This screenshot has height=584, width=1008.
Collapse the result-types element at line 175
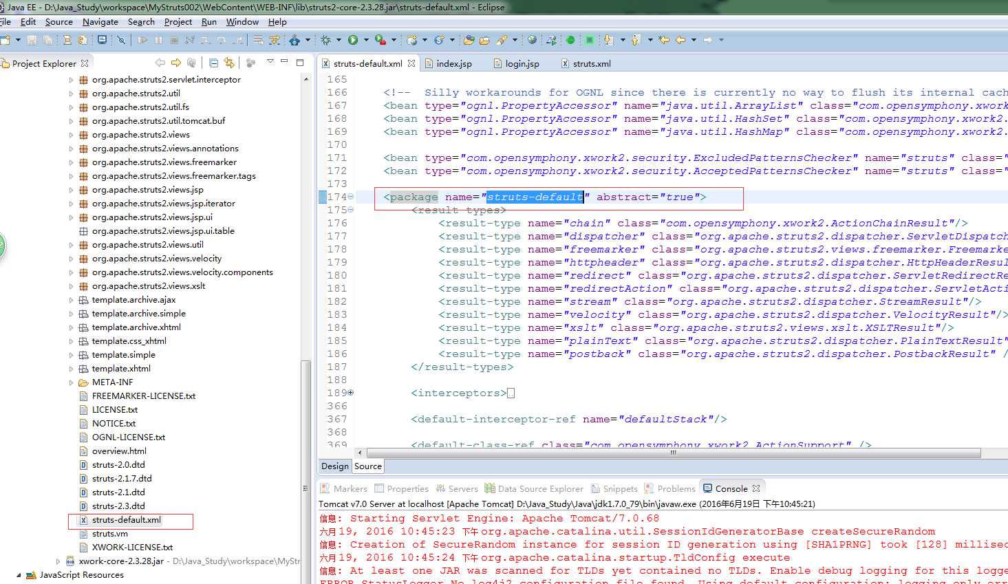click(x=350, y=210)
